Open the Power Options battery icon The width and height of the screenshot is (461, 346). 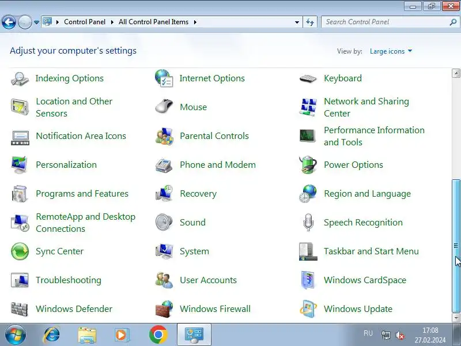tap(308, 165)
